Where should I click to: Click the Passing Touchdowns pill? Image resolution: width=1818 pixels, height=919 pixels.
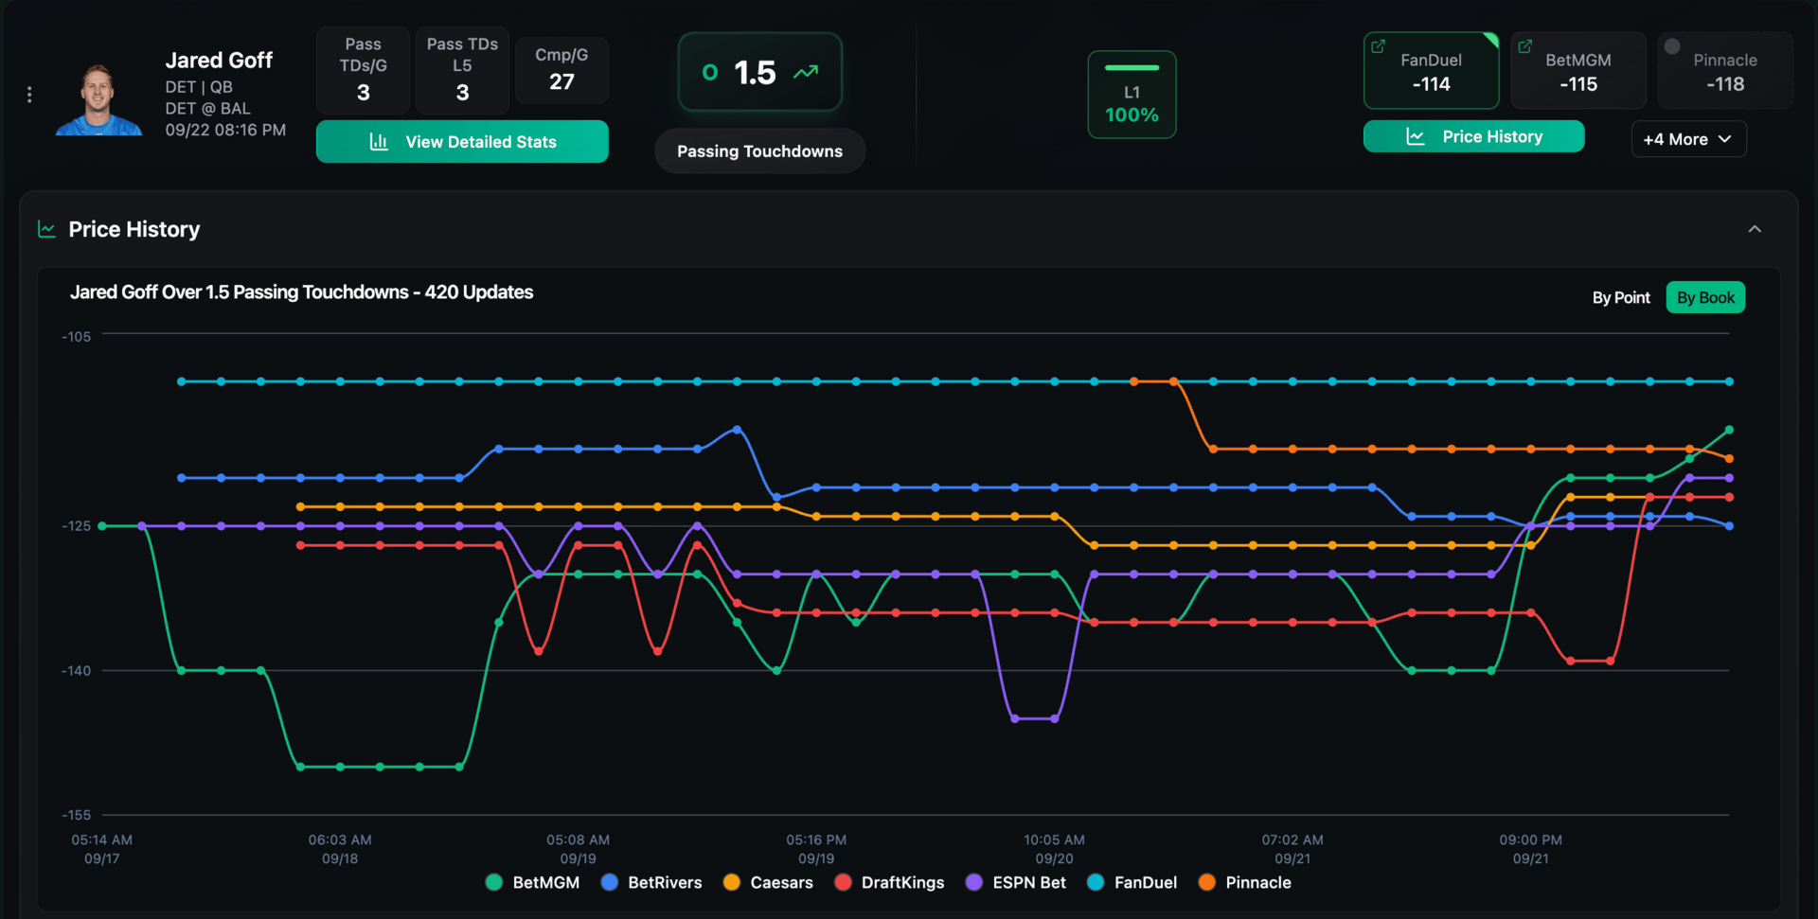point(759,151)
